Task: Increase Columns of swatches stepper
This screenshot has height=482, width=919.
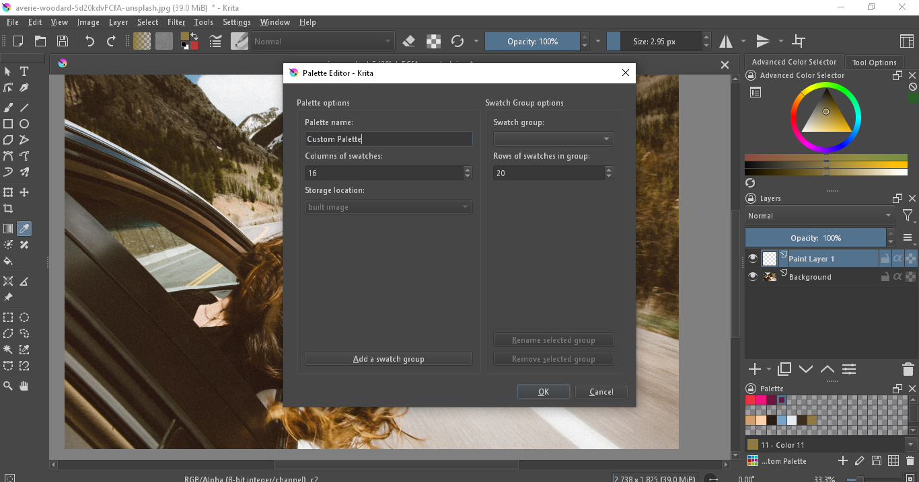Action: [x=468, y=169]
